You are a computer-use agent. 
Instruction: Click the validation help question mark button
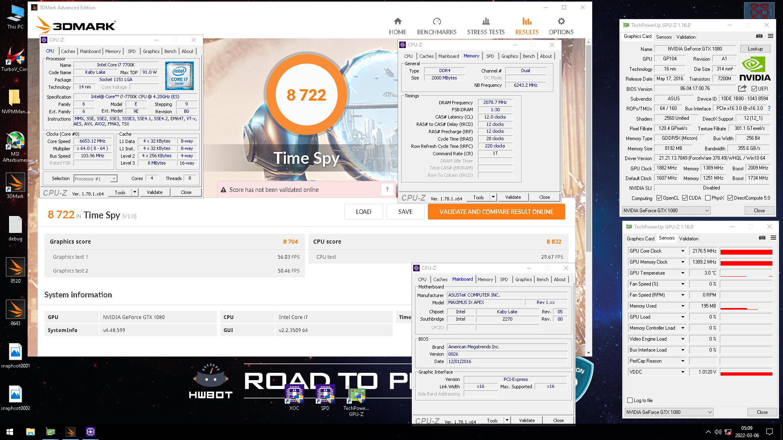(x=387, y=189)
